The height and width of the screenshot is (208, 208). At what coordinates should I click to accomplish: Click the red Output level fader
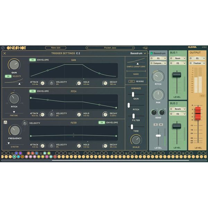pos(197,112)
